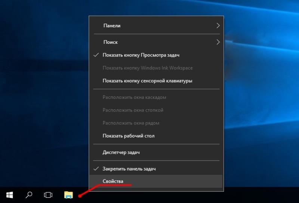Open the taskbar search magnifier
299x203 pixels.
[29, 195]
